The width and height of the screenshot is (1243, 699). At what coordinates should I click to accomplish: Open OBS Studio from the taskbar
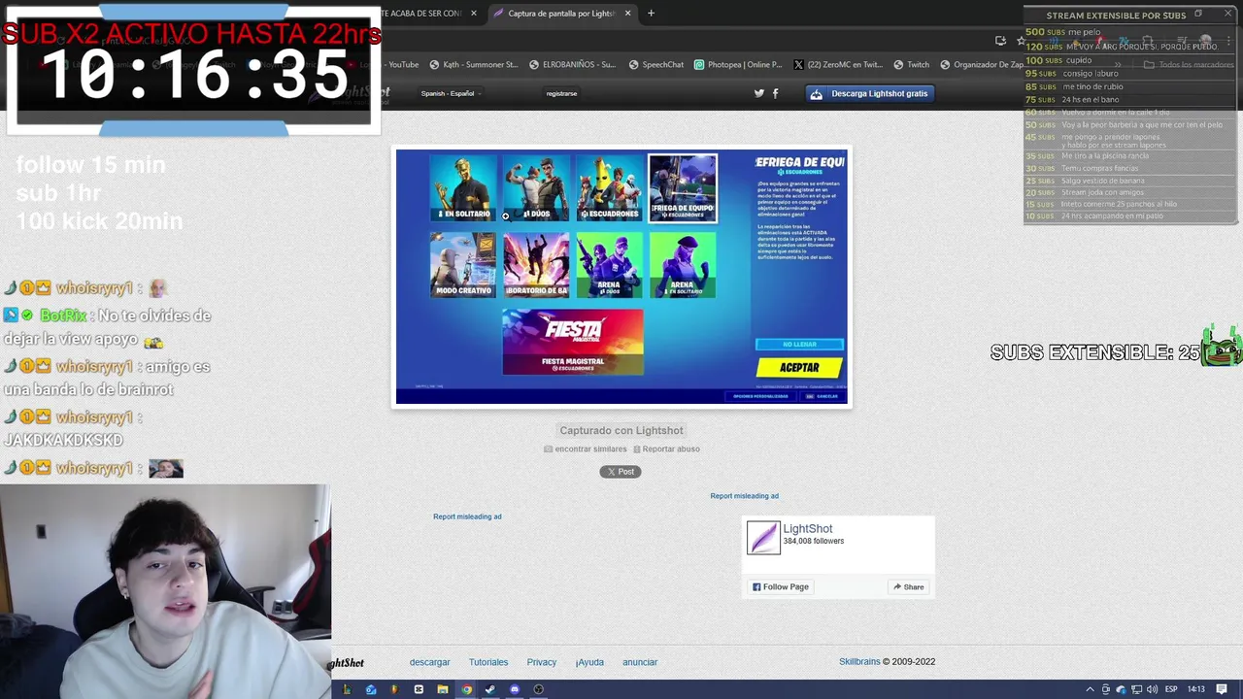(539, 689)
